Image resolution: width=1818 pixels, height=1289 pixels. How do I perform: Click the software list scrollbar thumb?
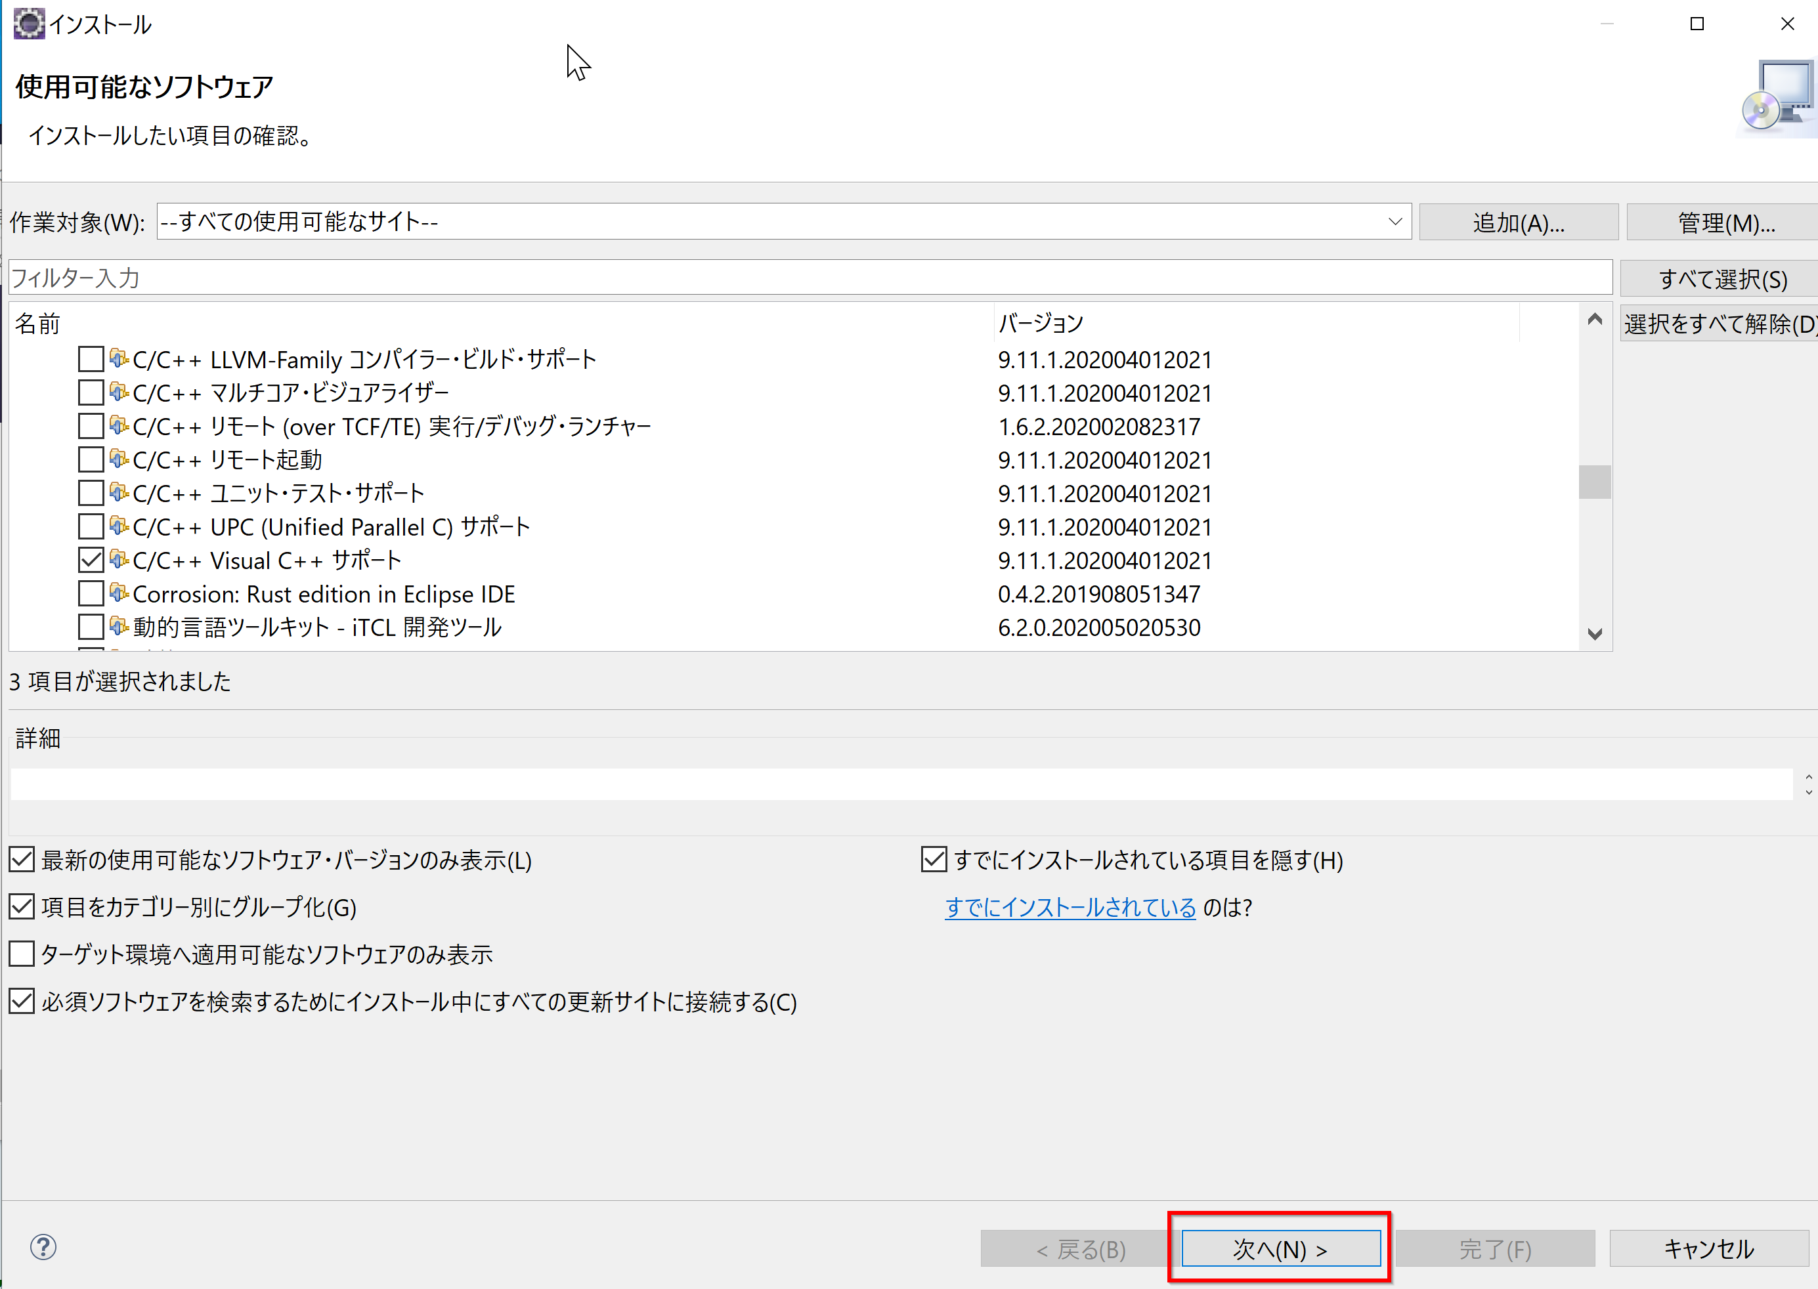point(1594,482)
